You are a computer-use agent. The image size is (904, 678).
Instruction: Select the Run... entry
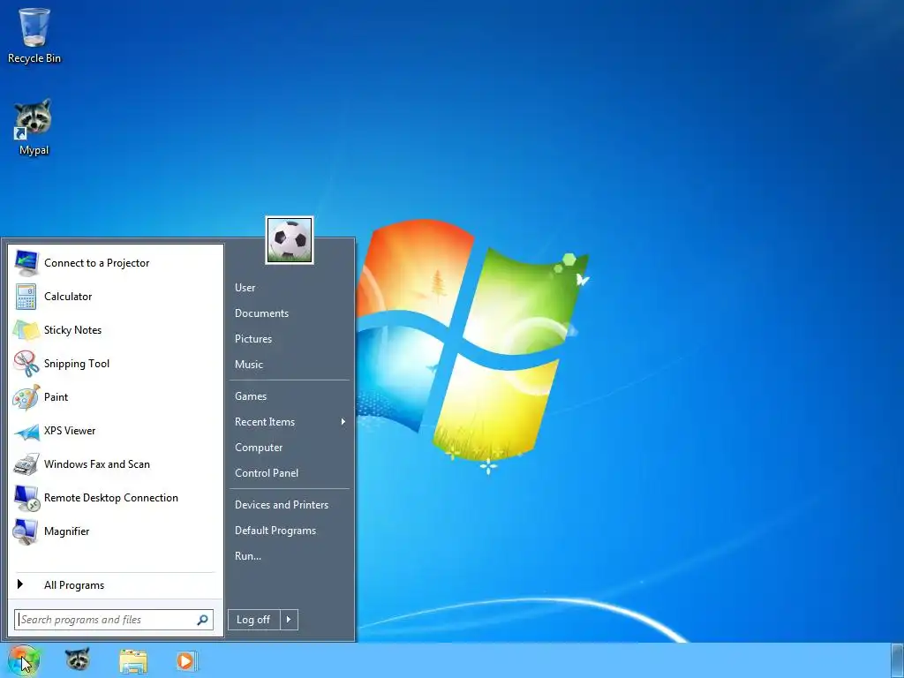tap(248, 556)
